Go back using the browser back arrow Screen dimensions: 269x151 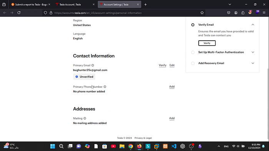tap(5, 13)
